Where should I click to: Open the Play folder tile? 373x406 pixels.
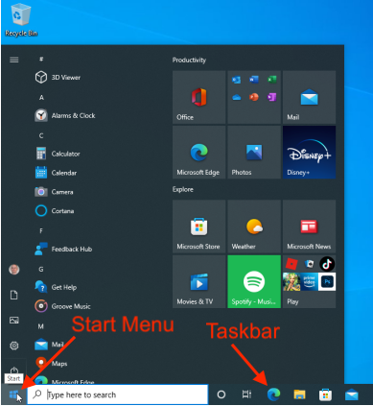309,281
